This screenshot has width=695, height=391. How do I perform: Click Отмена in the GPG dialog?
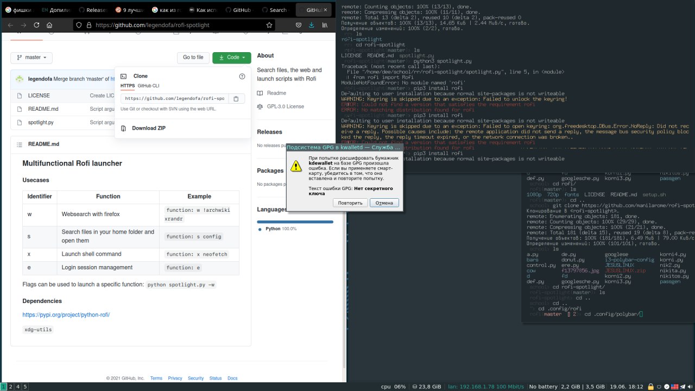384,203
